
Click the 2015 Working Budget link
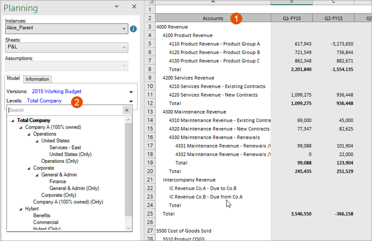[57, 91]
